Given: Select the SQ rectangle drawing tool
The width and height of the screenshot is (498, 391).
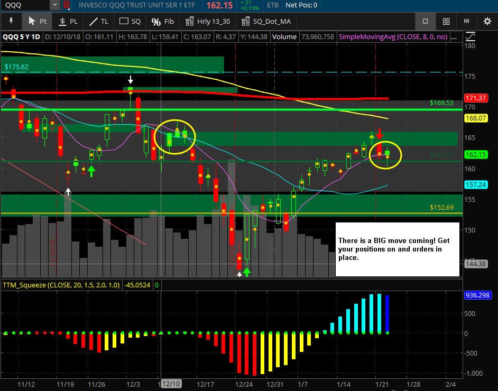Looking at the screenshot, I should (x=130, y=21).
